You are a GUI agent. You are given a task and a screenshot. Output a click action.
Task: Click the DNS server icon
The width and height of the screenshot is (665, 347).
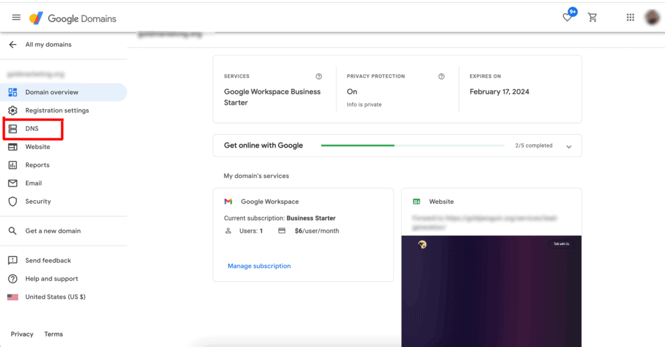pos(13,129)
